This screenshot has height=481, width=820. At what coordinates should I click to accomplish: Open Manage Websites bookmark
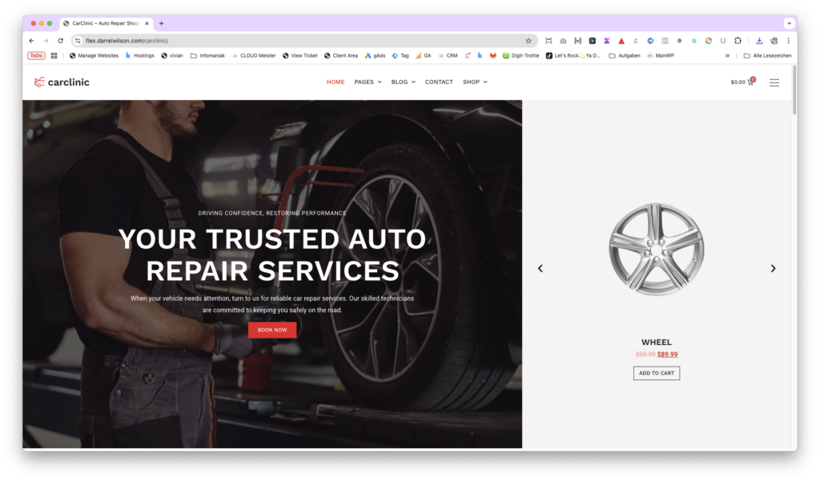coord(94,55)
